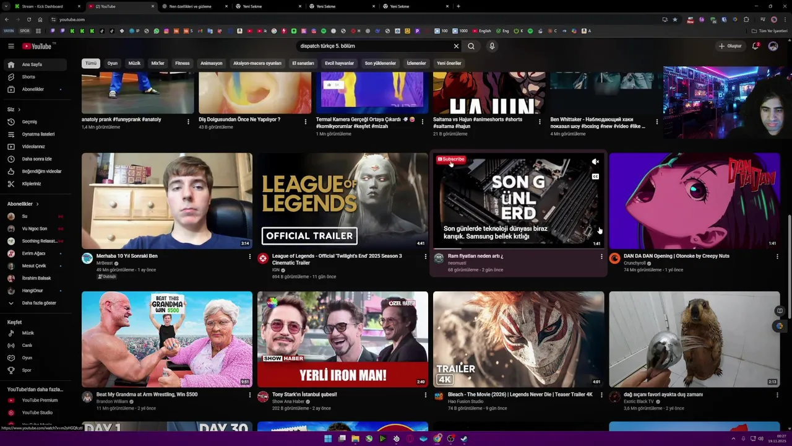The image size is (792, 446).
Task: Open Ana Sayfa home link
Action: 35,64
